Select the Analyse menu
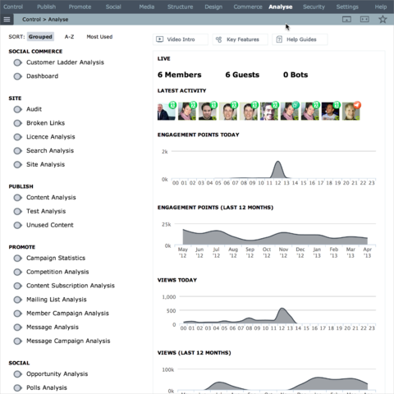The image size is (394, 394). tap(281, 7)
